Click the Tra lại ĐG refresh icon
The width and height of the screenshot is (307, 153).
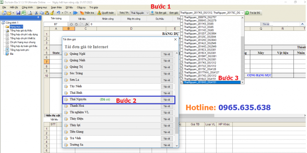coord(253,13)
